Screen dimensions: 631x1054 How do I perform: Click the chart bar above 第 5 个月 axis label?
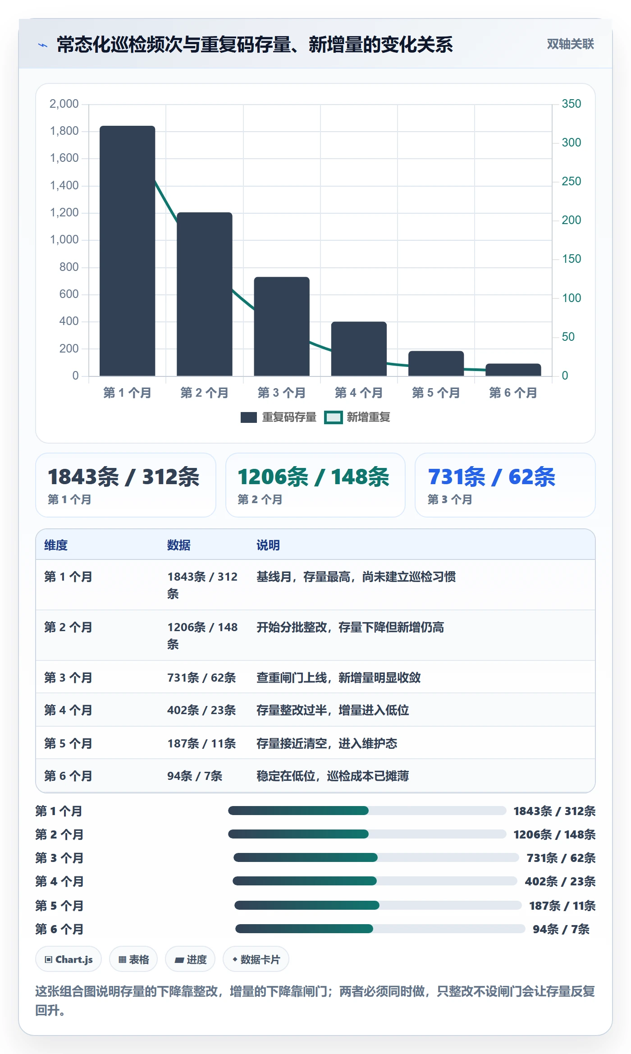[x=436, y=363]
